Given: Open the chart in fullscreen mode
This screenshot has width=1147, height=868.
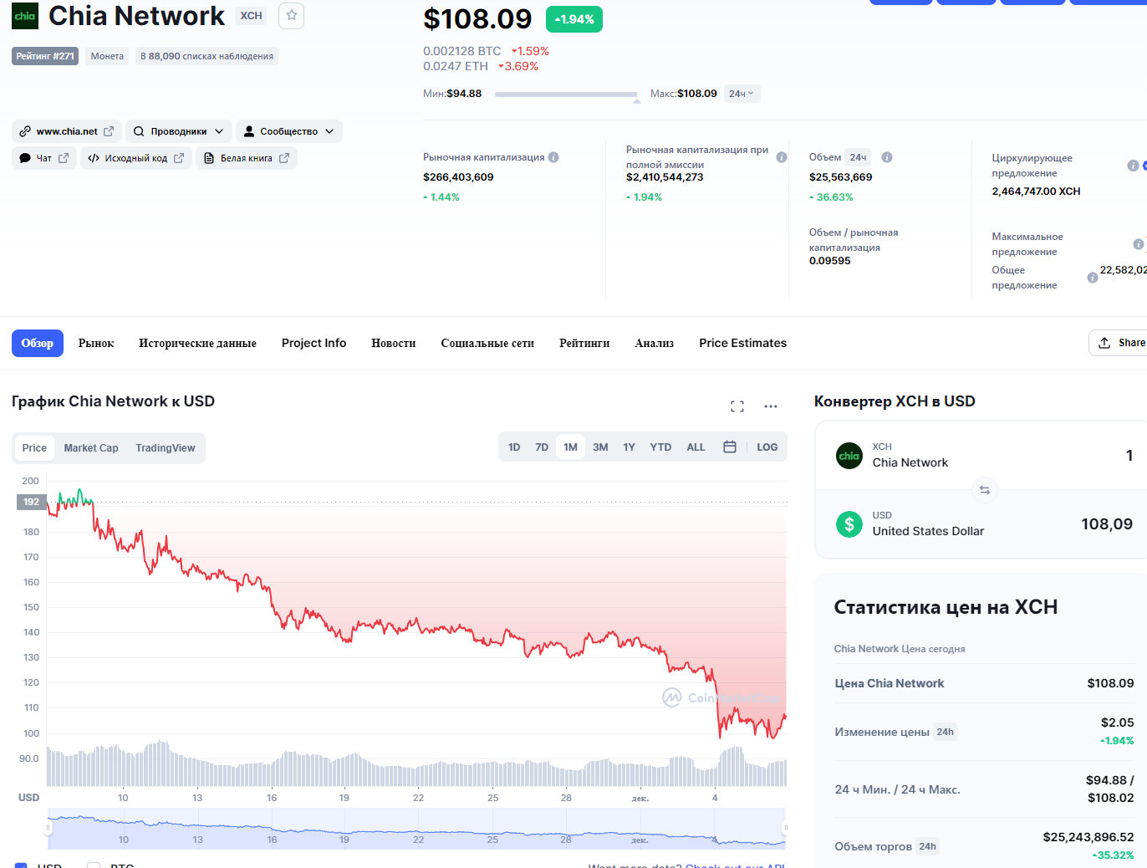Looking at the screenshot, I should click(x=737, y=406).
